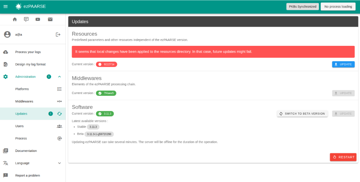Click the Resources version chip 922271e
This screenshot has height=182, width=360.
point(107,64)
